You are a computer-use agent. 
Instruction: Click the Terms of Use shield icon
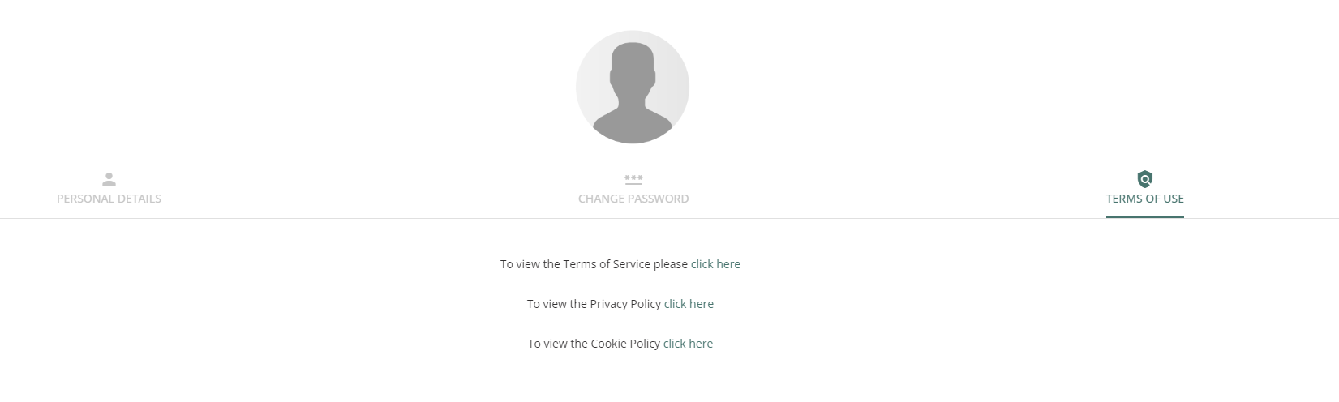pyautogui.click(x=1144, y=179)
